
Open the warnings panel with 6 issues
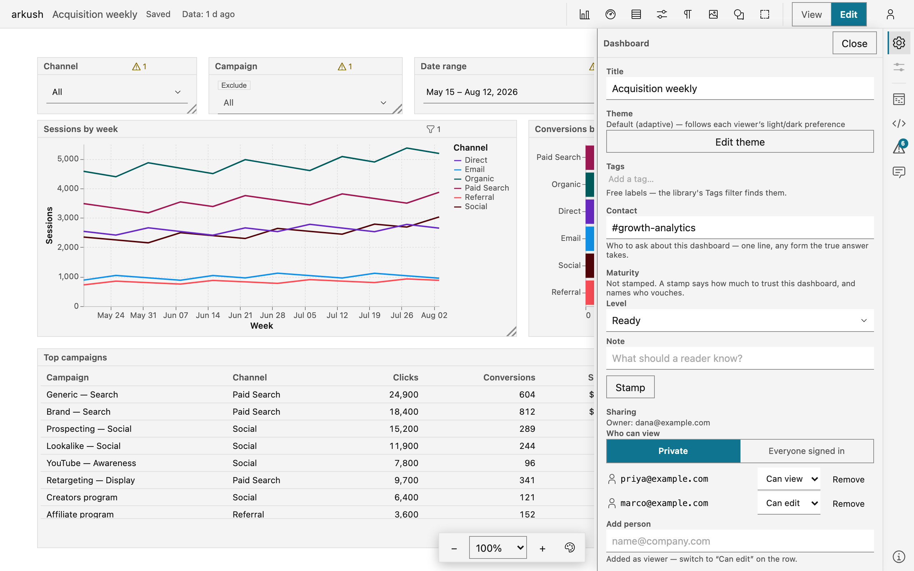(899, 148)
